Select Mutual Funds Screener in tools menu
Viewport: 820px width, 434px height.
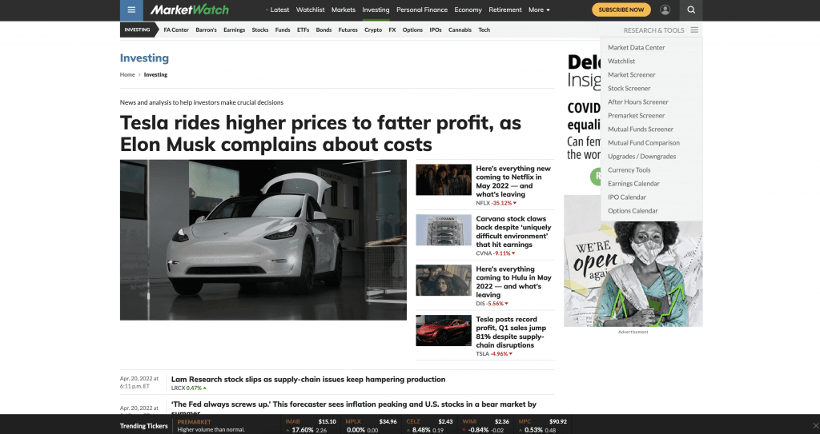[x=641, y=129]
